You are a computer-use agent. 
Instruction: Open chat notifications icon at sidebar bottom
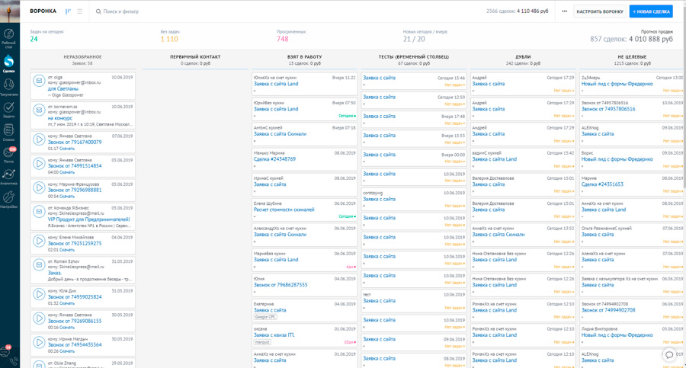pos(5,351)
